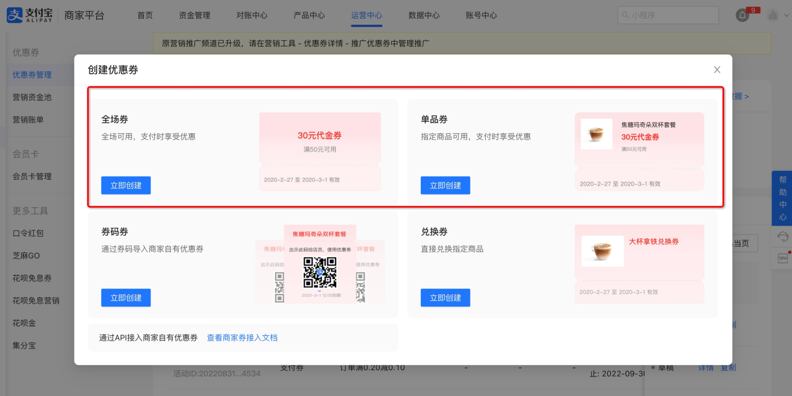Open the 帮助中心 side panel button

point(782,198)
